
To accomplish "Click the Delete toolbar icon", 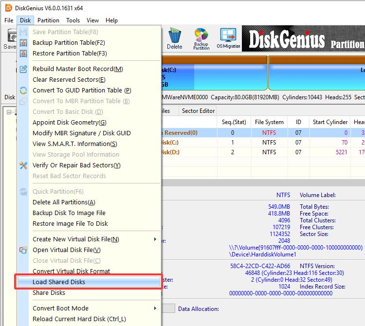I will point(174,38).
